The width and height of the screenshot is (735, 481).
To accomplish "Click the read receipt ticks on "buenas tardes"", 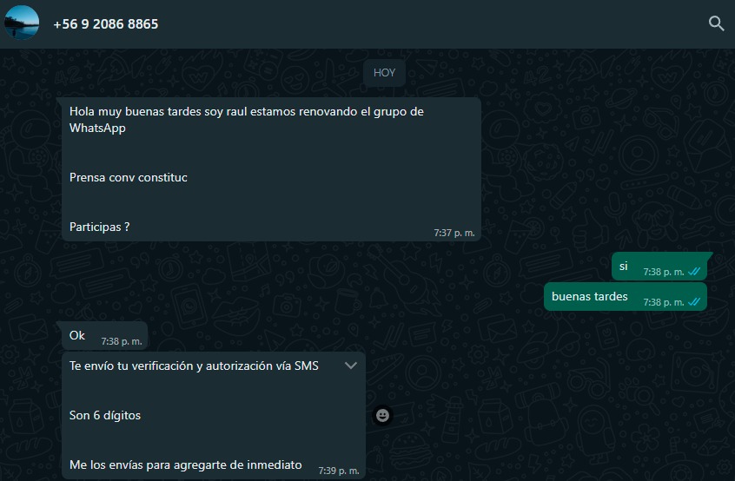I will (x=694, y=302).
